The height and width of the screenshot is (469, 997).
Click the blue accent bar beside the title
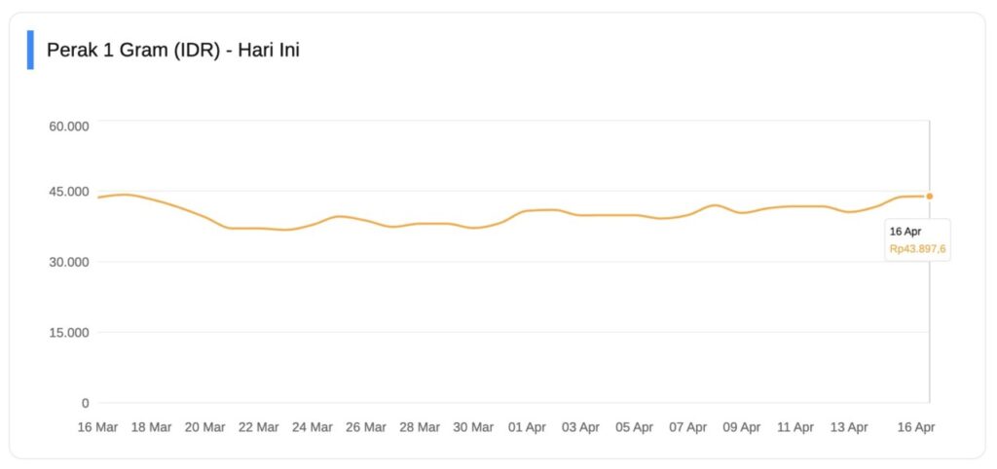[30, 50]
